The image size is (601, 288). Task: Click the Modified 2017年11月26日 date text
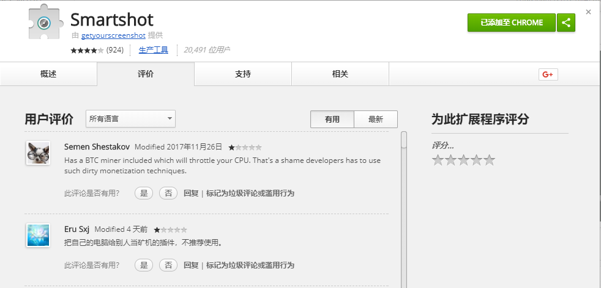tap(178, 146)
